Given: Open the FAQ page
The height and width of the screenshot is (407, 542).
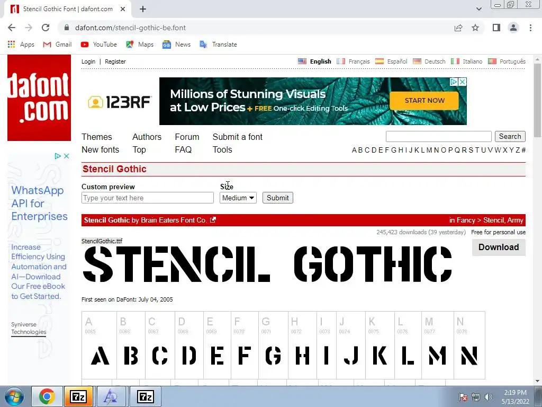Looking at the screenshot, I should click(183, 149).
